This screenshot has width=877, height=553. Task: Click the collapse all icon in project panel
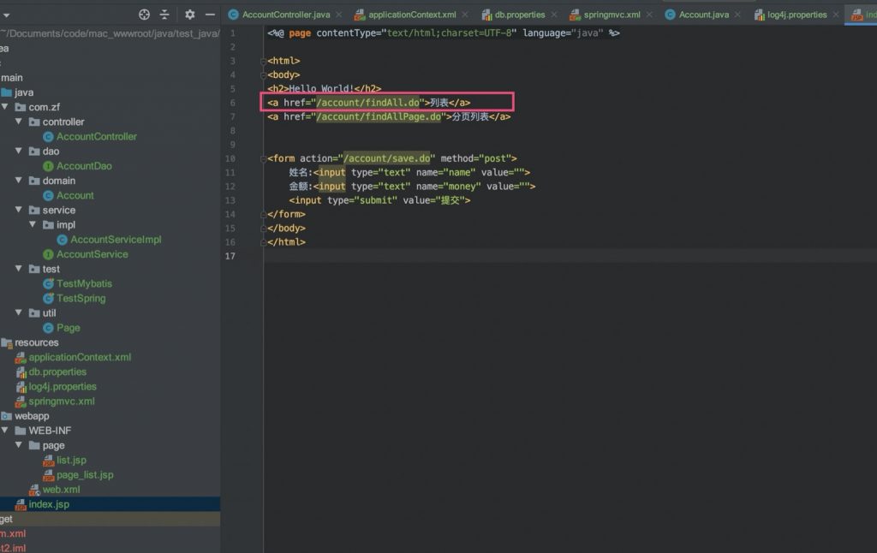point(165,15)
